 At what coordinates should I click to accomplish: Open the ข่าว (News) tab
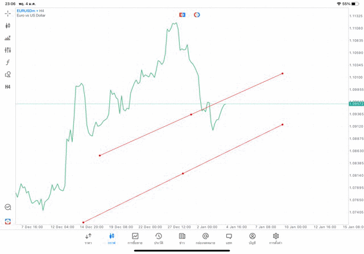pyautogui.click(x=182, y=239)
